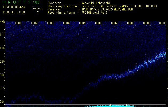
Task: Click the 1.0 kHz frequency label
Action: [2, 48]
